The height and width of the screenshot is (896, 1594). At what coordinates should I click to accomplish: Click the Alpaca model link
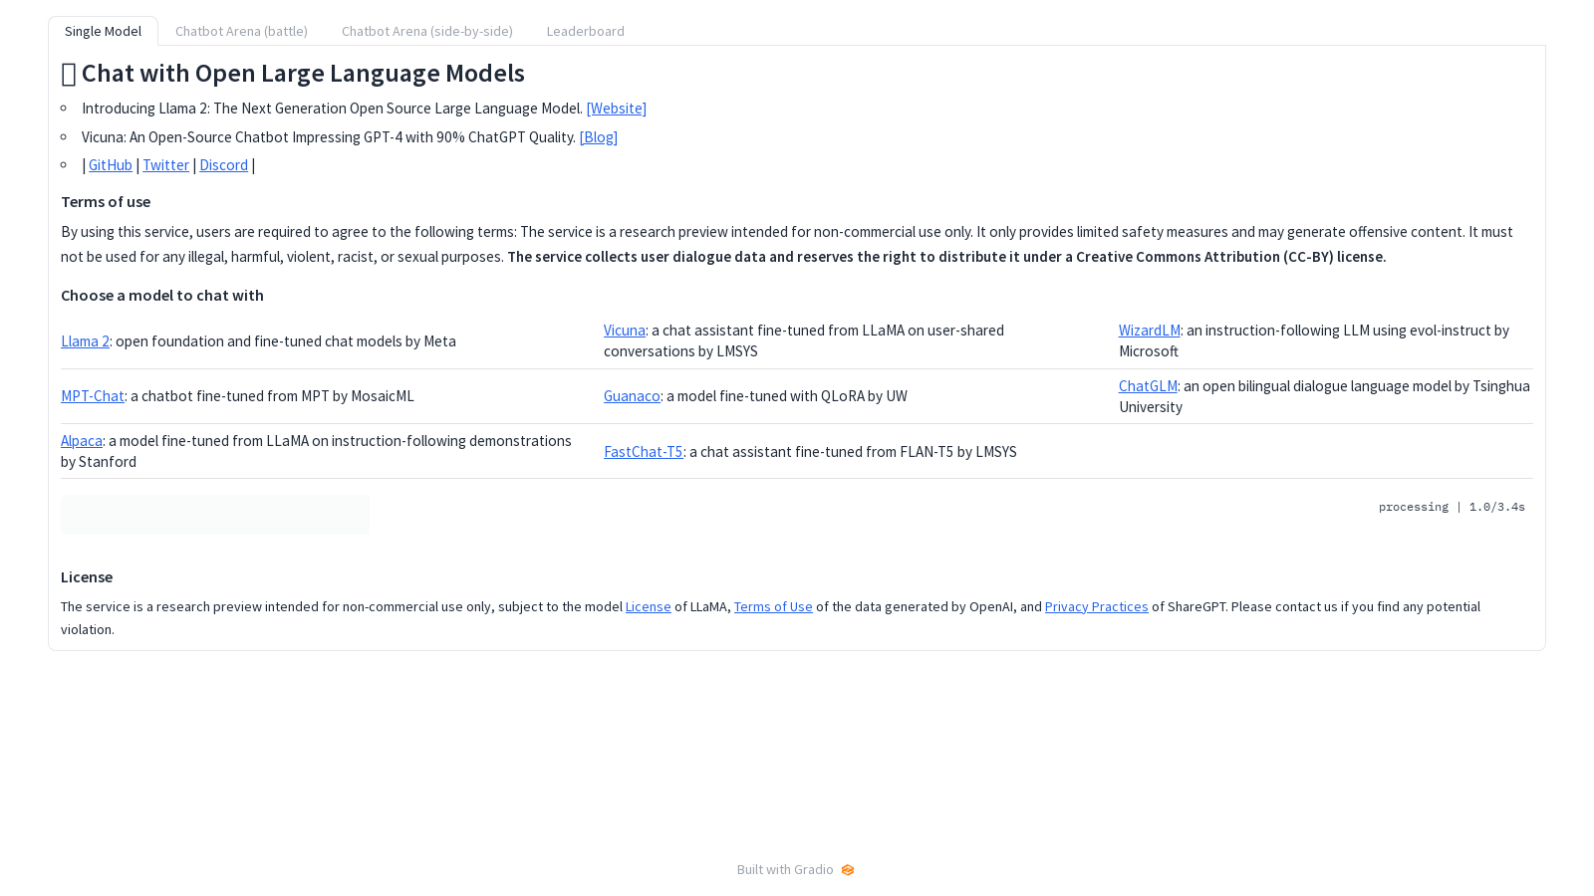pyautogui.click(x=82, y=441)
